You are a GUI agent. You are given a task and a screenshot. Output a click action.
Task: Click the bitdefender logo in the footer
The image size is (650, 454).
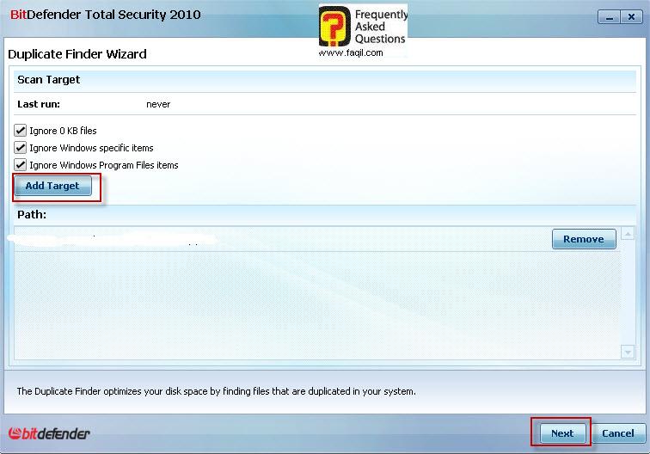[49, 433]
